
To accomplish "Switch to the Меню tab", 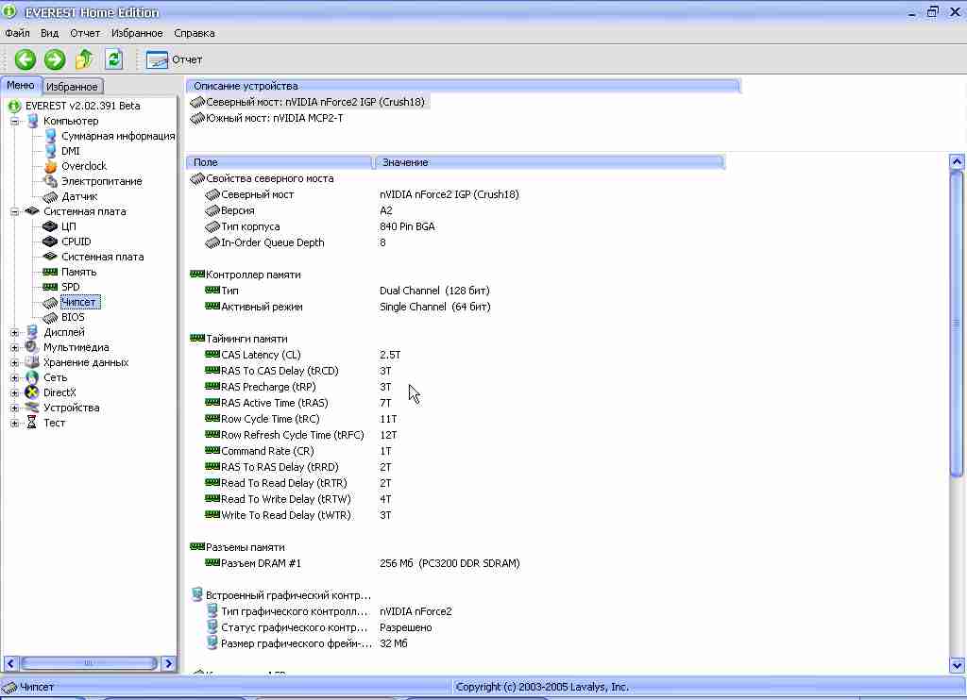I will coord(21,85).
